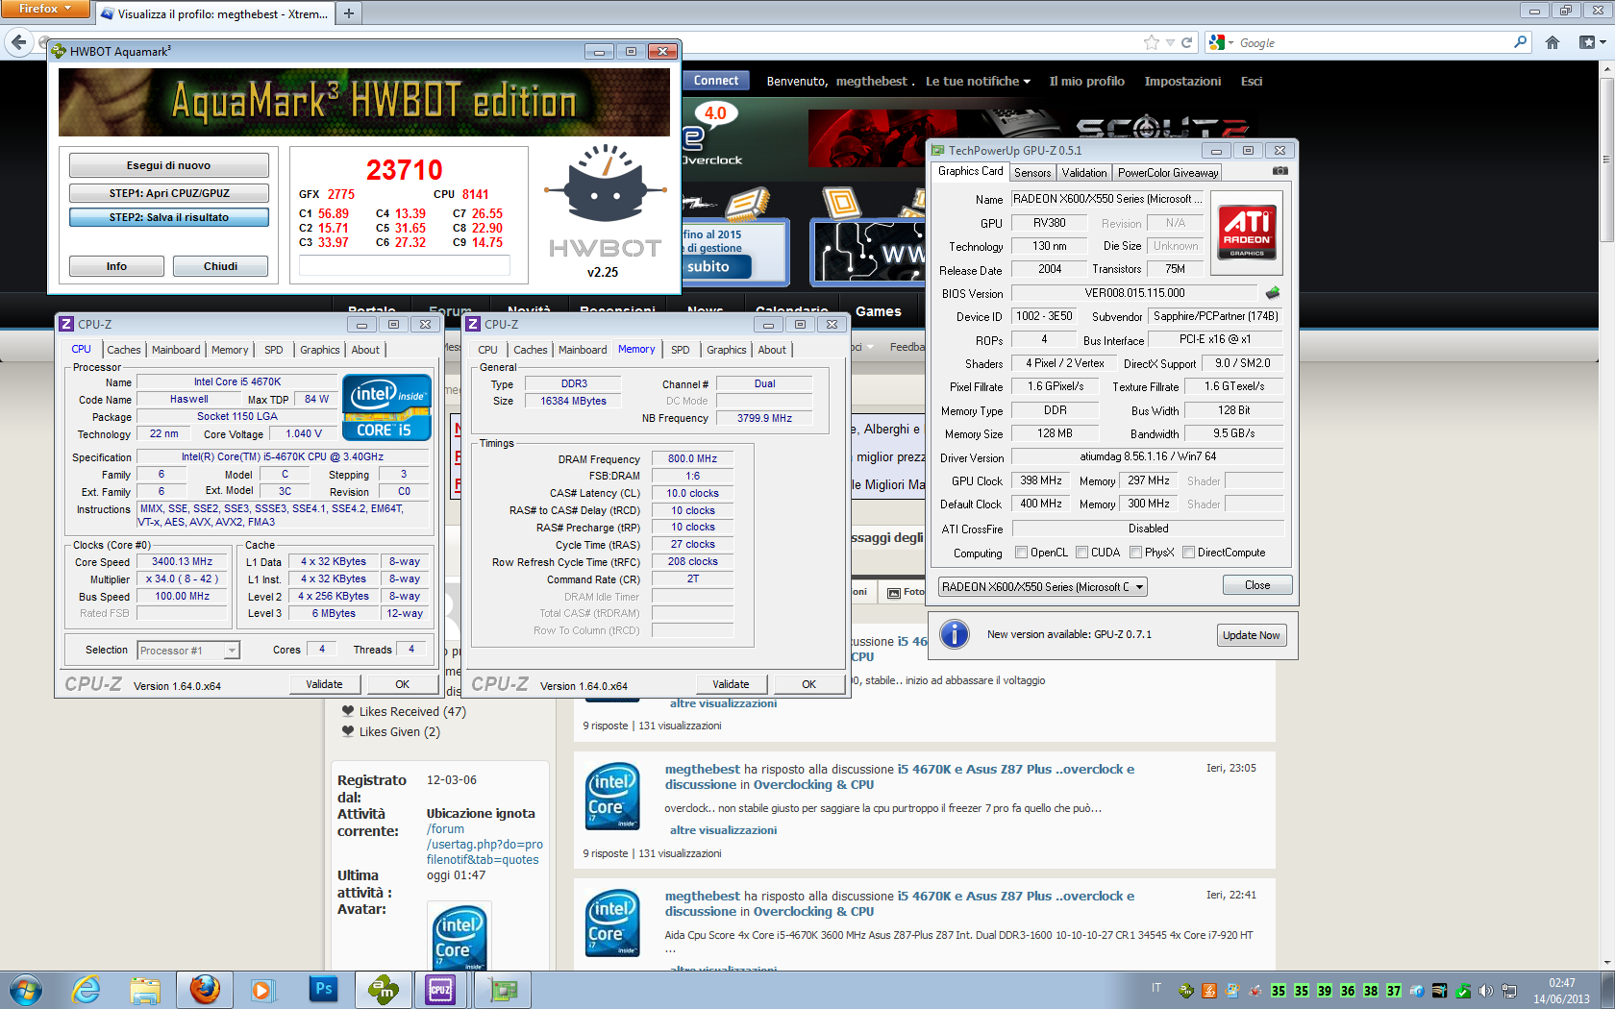The image size is (1615, 1009).
Task: Click the Chiudi button in Aquamark
Action: 220,266
